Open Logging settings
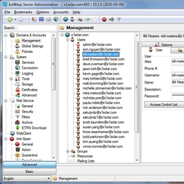Image resolution: width=184 pixels, height=184 pixels. coord(28,74)
